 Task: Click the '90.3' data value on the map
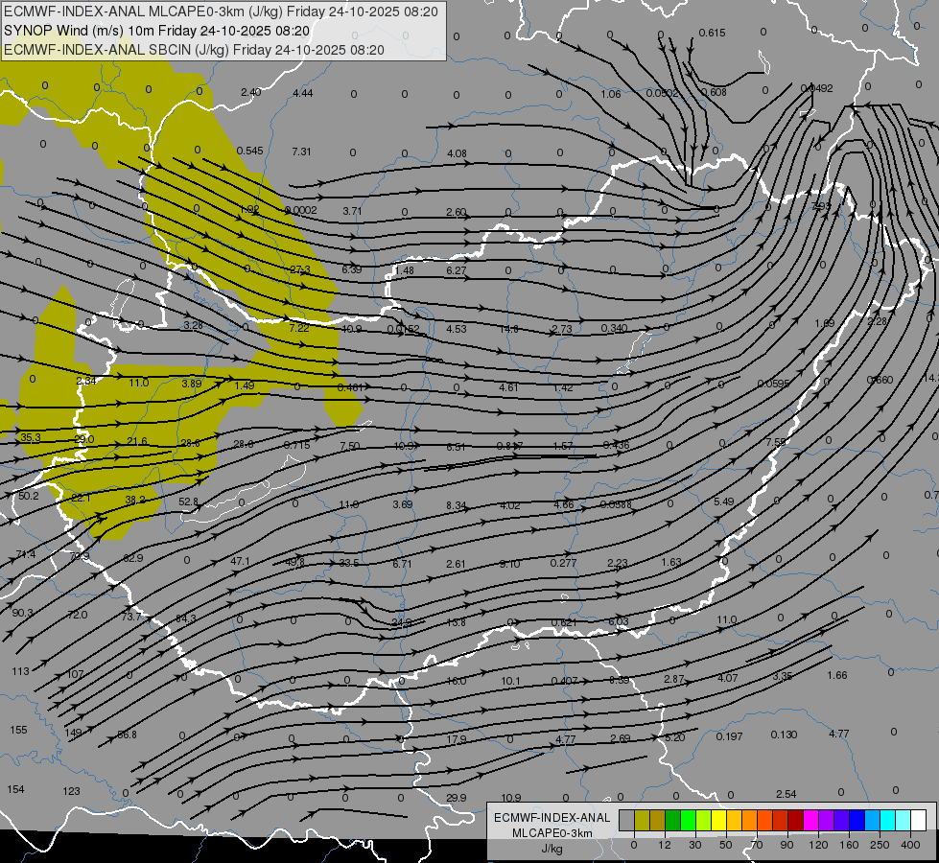pos(23,613)
